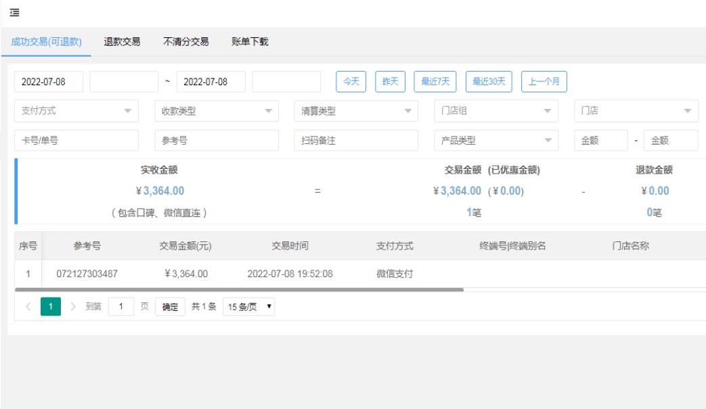706x409 pixels.
Task: Switch to 退款交易 tab
Action: point(122,42)
